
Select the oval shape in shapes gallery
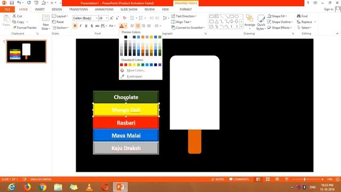pyautogui.click(x=237, y=17)
